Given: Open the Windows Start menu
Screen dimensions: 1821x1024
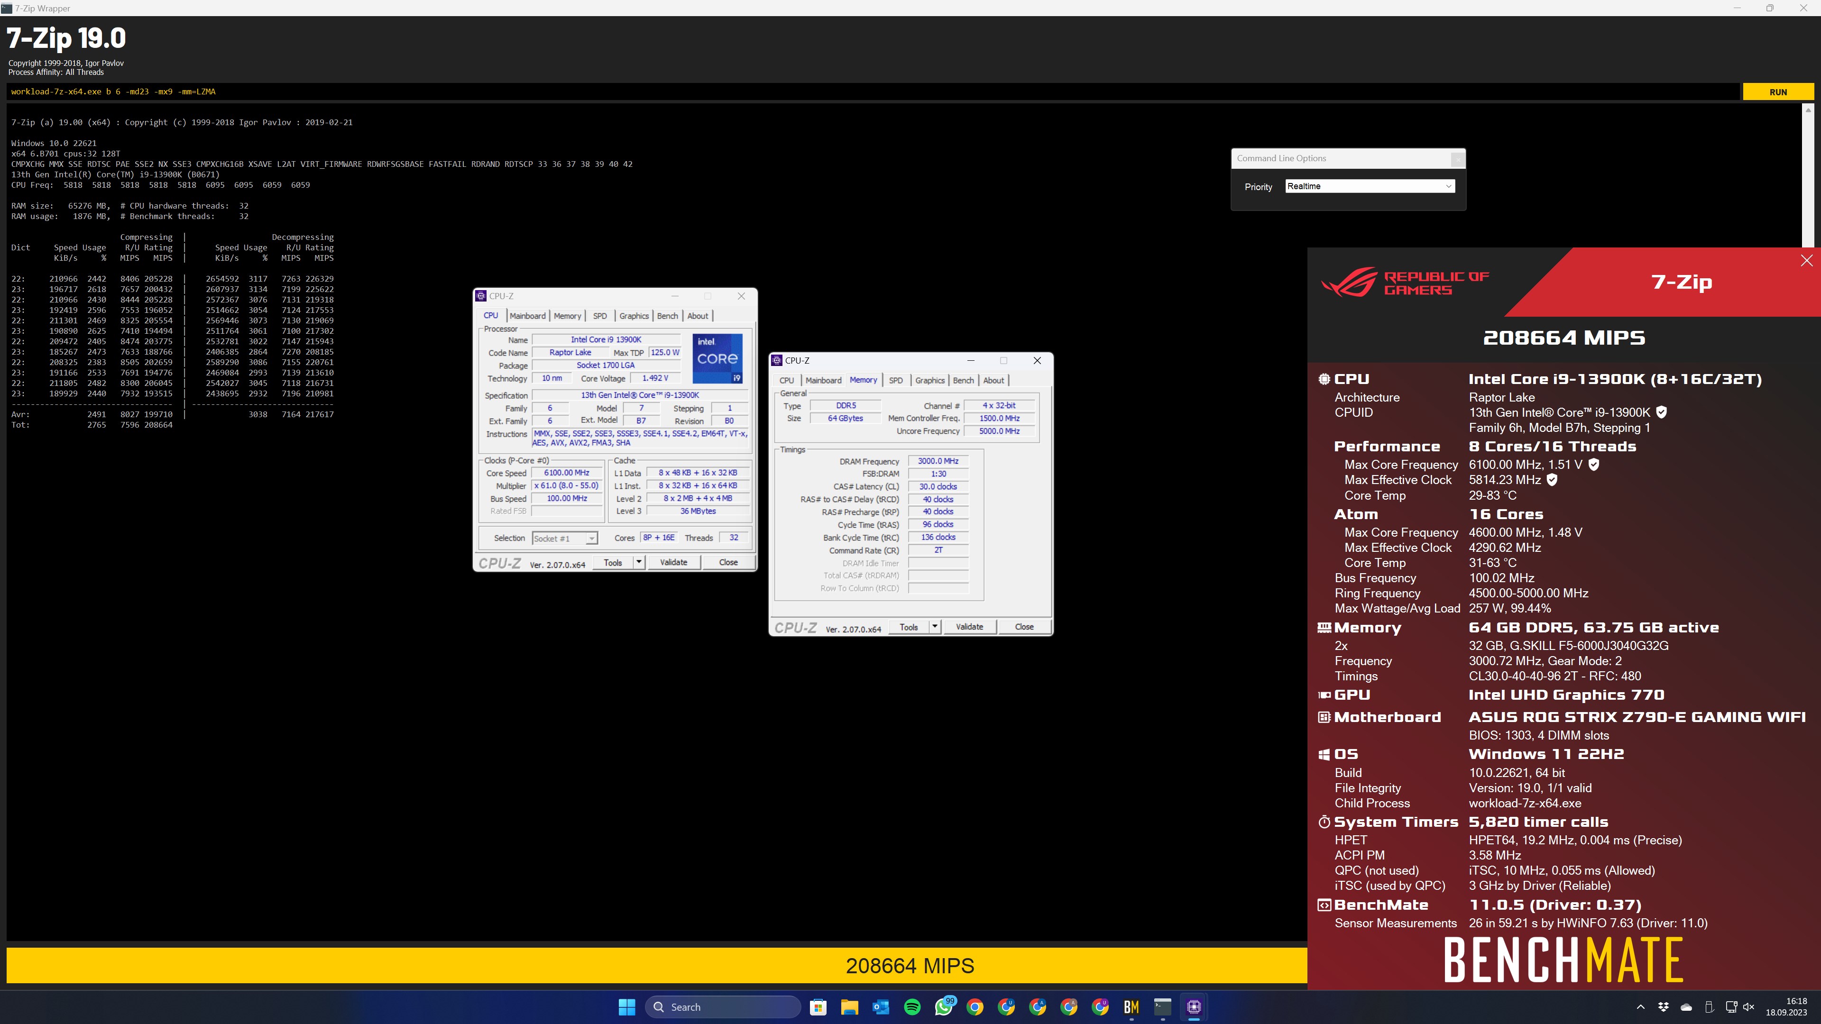Looking at the screenshot, I should (x=626, y=1007).
